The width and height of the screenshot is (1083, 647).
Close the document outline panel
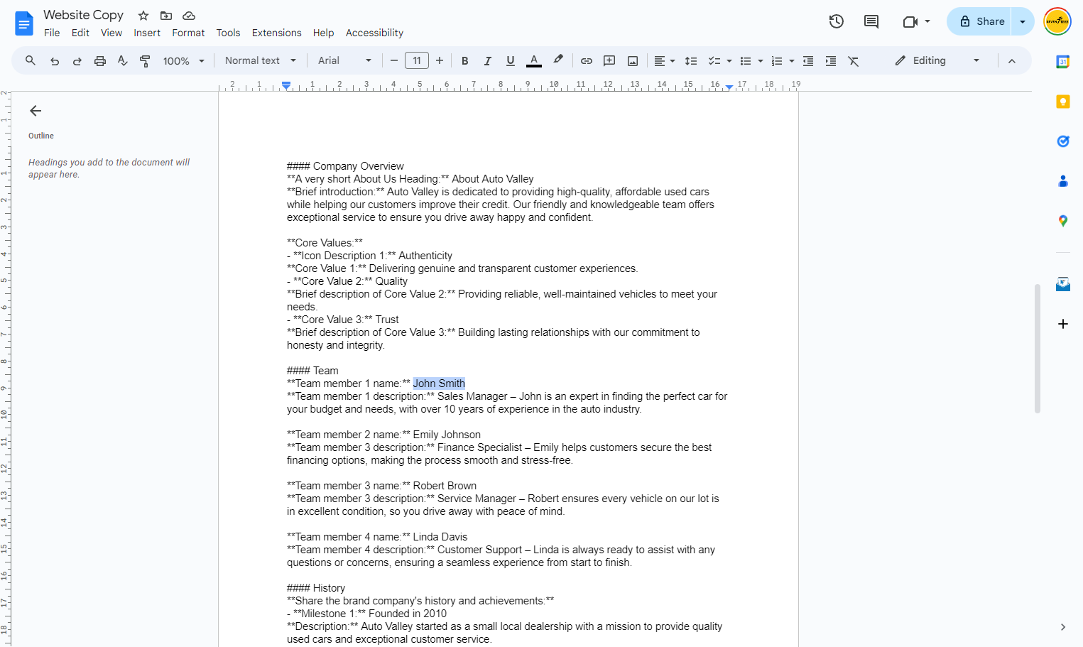point(36,111)
